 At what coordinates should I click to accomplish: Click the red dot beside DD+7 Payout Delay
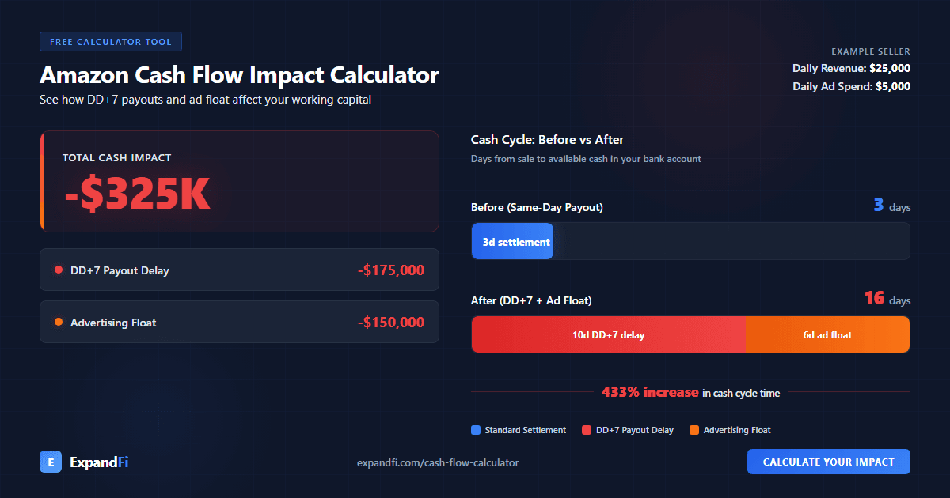[x=58, y=269]
